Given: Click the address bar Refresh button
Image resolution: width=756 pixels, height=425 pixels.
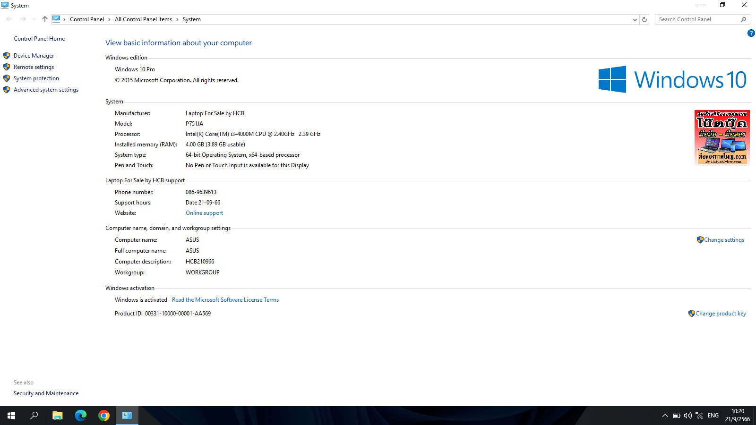Looking at the screenshot, I should [644, 19].
